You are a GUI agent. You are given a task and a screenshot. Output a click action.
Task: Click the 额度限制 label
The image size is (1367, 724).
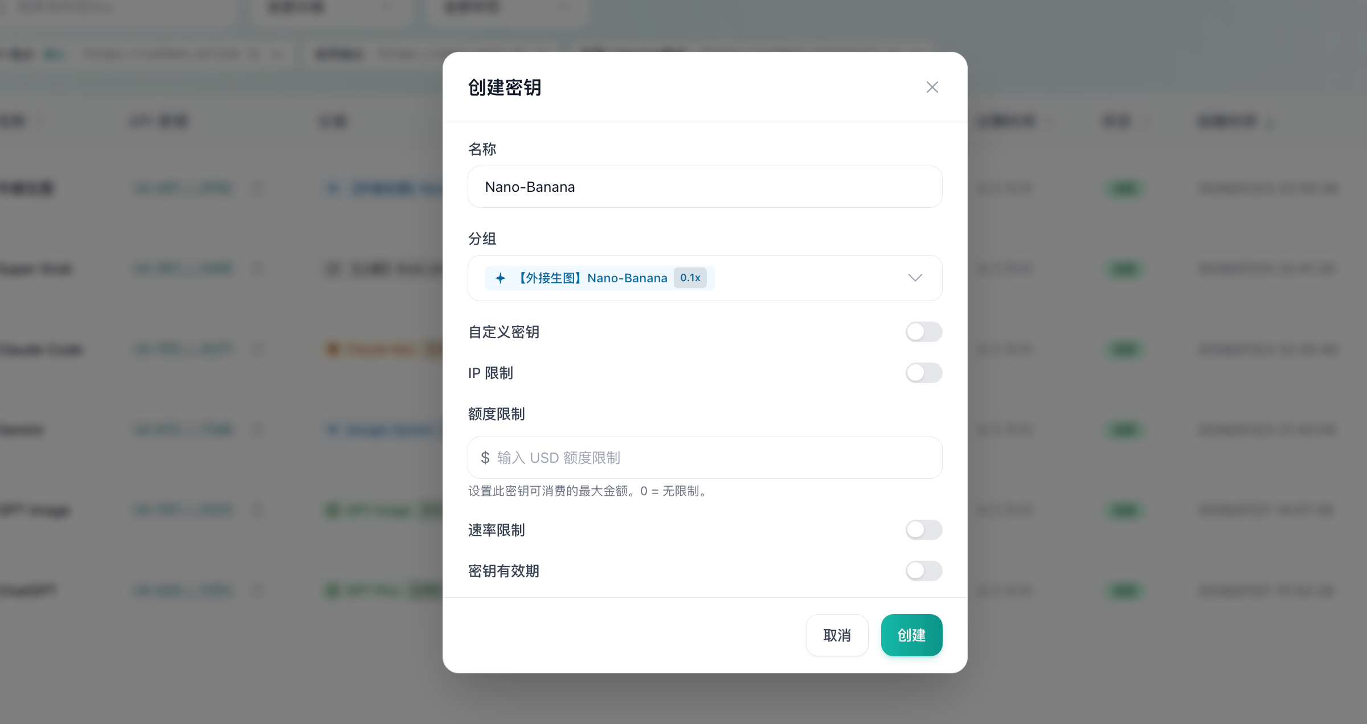point(496,414)
